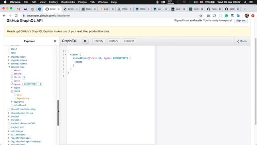Open the Apple menu

5,2
